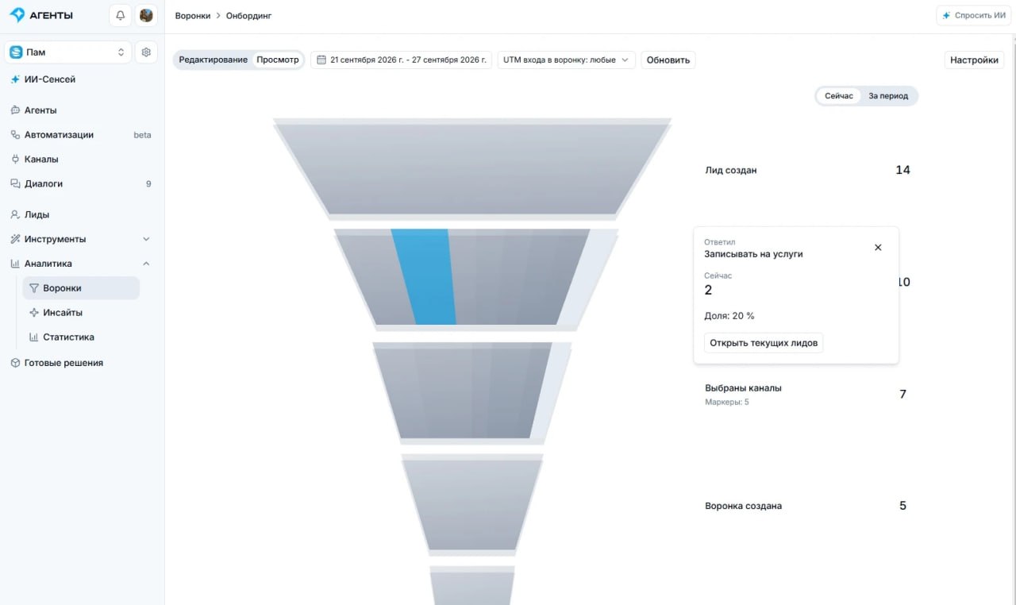
Task: Click the Диалоги badge count 9
Action: [x=148, y=184]
